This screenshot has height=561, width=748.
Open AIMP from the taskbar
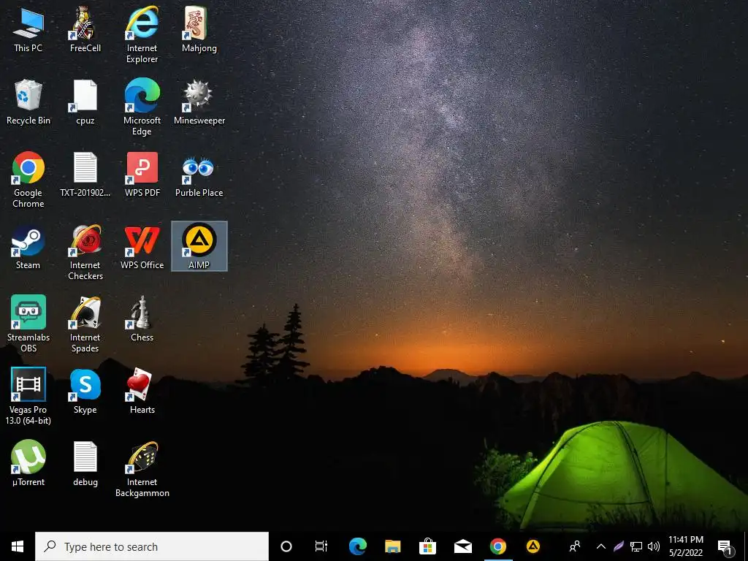533,546
